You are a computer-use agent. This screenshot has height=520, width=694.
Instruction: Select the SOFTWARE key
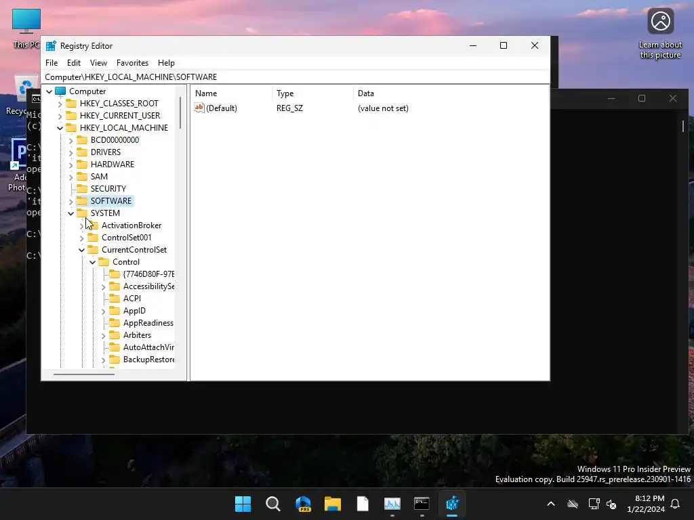coord(110,200)
